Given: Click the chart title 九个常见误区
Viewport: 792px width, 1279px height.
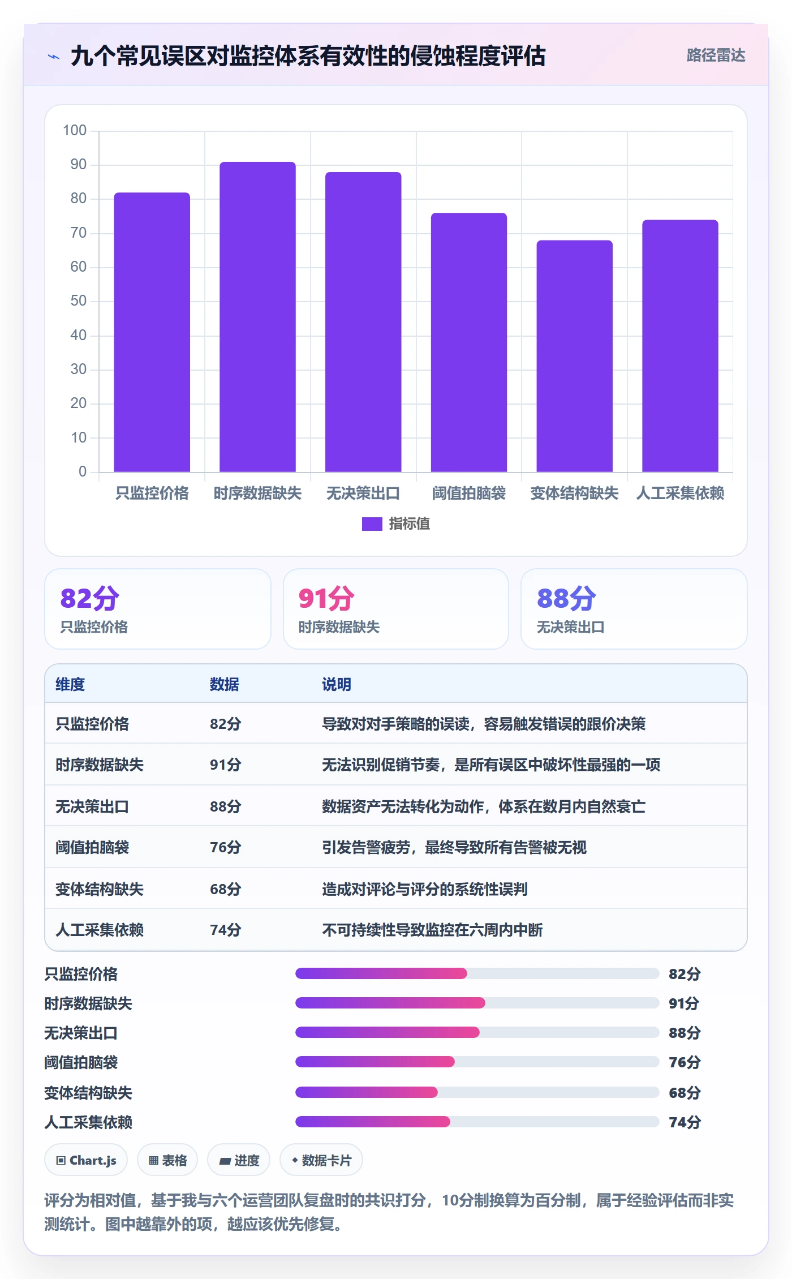Looking at the screenshot, I should pos(308,56).
